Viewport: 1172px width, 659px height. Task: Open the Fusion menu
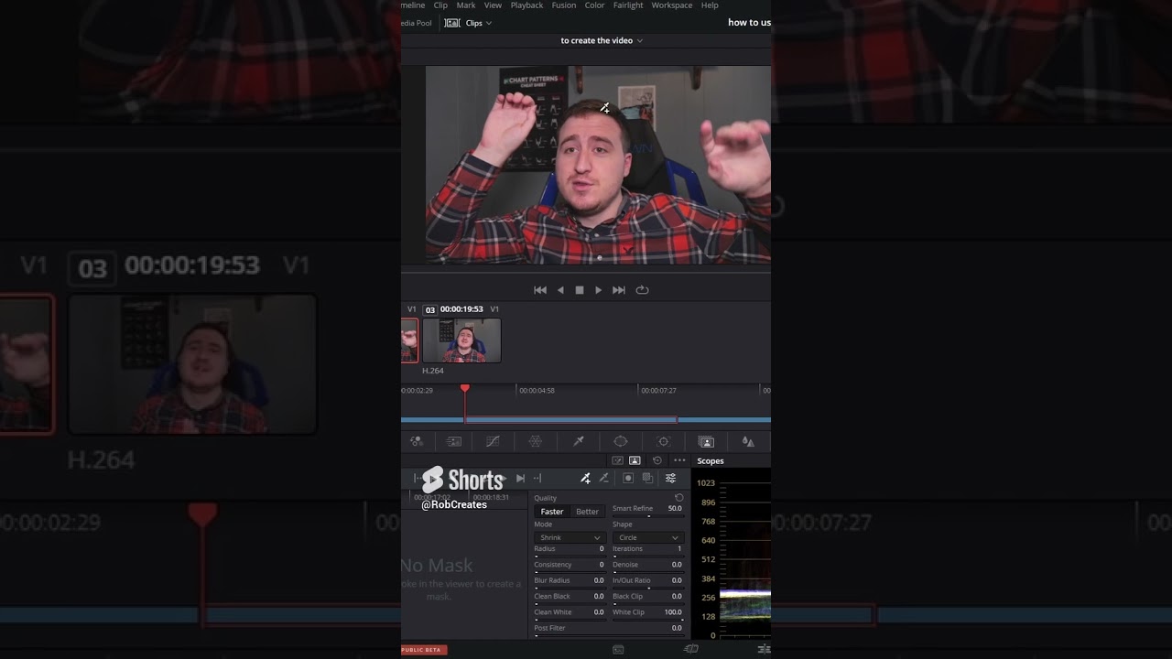[564, 5]
